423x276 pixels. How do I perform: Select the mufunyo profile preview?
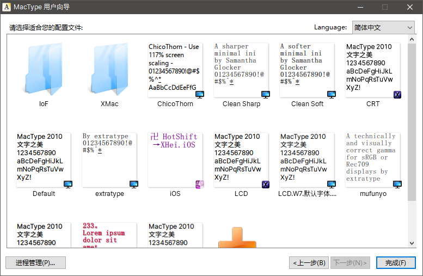[373, 160]
